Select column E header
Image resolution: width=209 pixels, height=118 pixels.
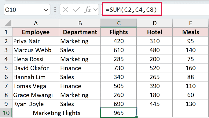(x=191, y=23)
